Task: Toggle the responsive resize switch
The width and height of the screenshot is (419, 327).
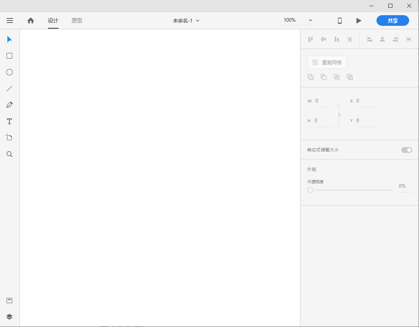Action: click(x=406, y=150)
